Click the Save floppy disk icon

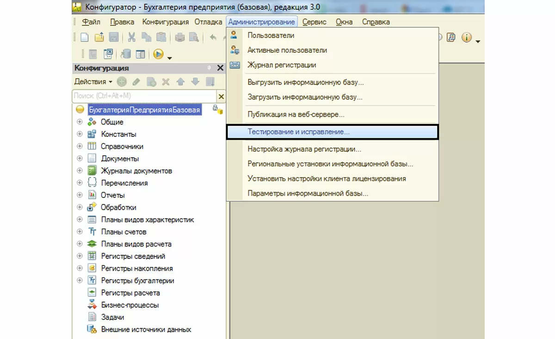pyautogui.click(x=113, y=37)
